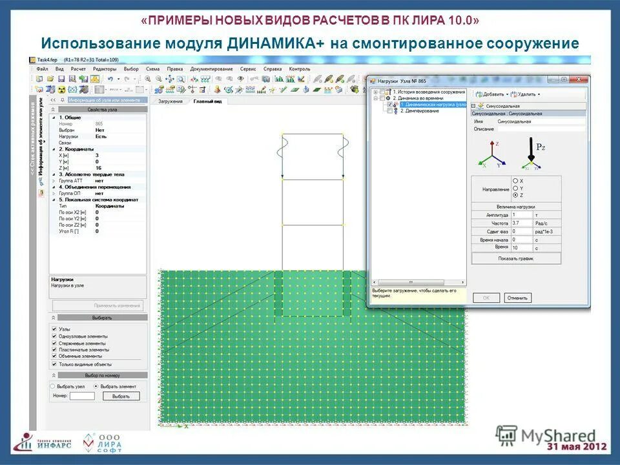Collapse the 2. Координаты property group

point(54,149)
